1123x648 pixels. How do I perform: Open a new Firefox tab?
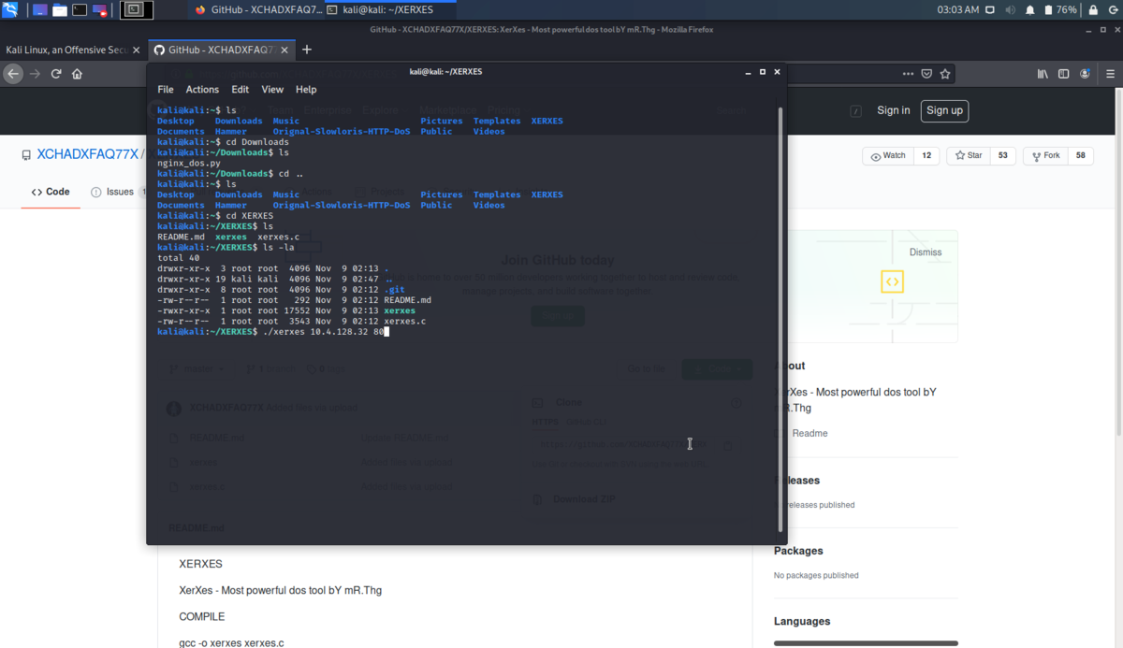[x=307, y=50]
